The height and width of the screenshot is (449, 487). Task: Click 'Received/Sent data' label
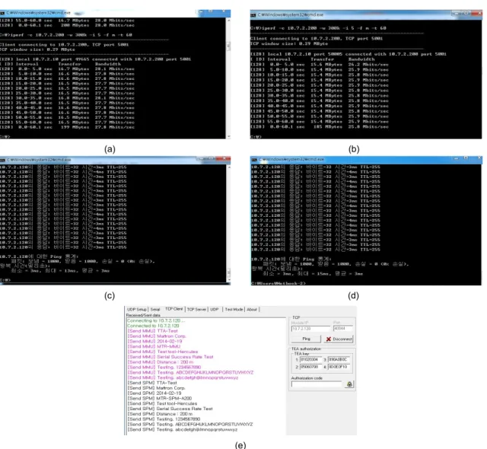pyautogui.click(x=143, y=315)
